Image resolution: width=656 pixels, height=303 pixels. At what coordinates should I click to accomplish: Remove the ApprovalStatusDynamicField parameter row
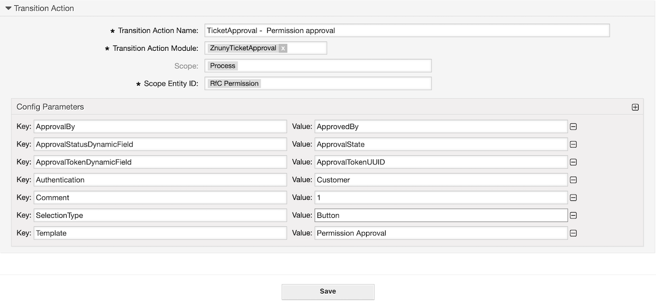click(x=573, y=144)
